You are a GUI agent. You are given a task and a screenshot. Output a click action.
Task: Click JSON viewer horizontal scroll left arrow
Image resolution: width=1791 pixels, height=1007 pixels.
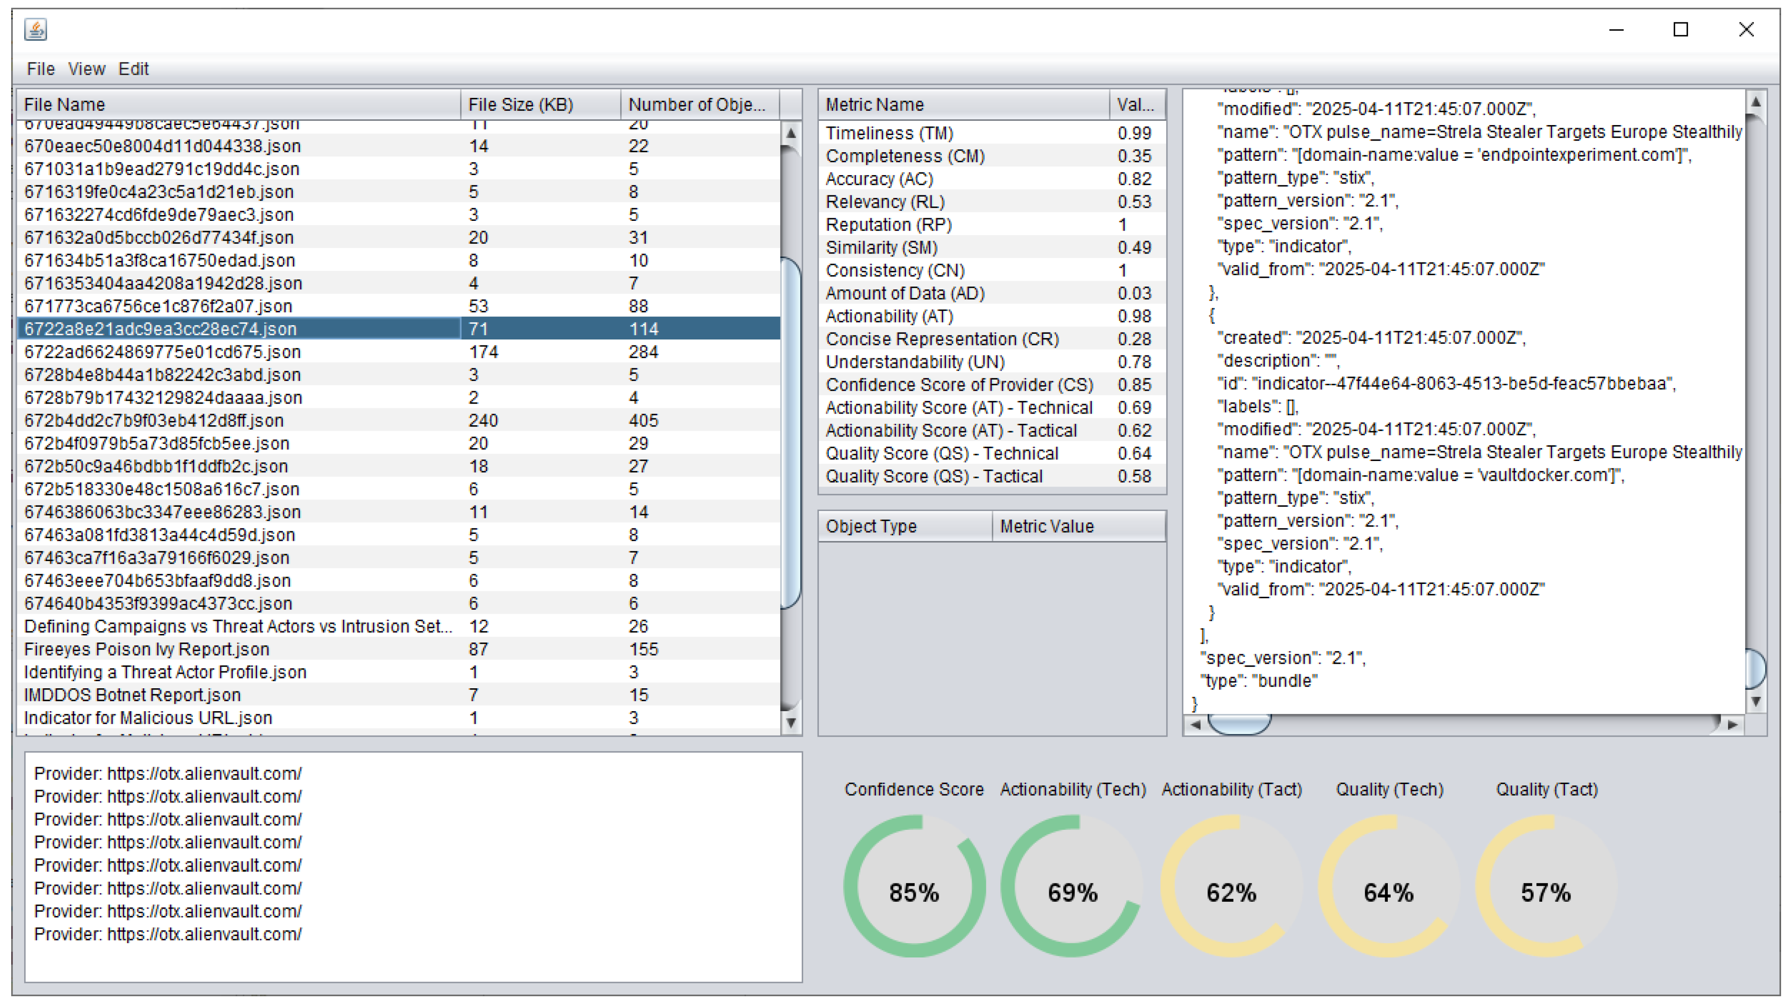tap(1195, 724)
